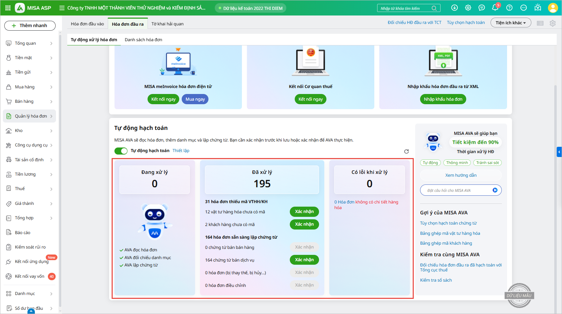Open the Thiết lập link

pos(181,151)
